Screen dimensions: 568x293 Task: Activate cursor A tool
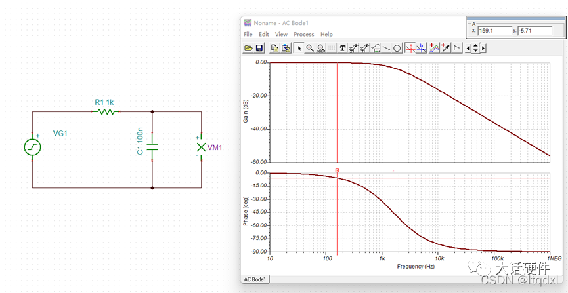coord(410,48)
